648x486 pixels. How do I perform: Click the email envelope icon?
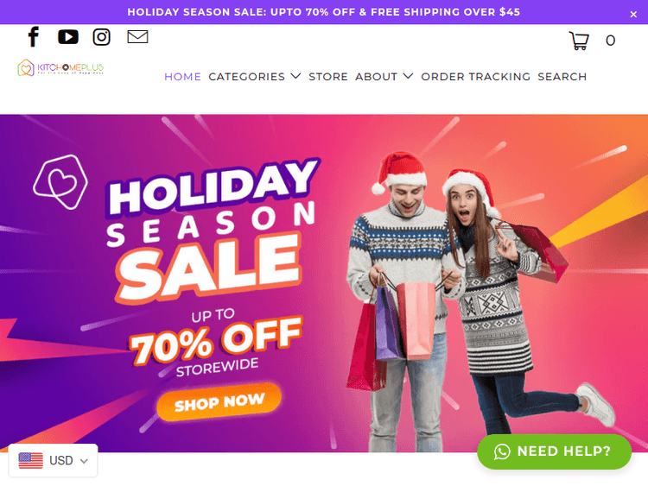(137, 37)
